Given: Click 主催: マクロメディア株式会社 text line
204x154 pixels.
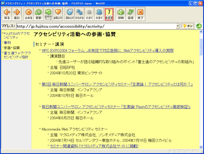Looking at the screenshot, I should pyautogui.click(x=93, y=135).
